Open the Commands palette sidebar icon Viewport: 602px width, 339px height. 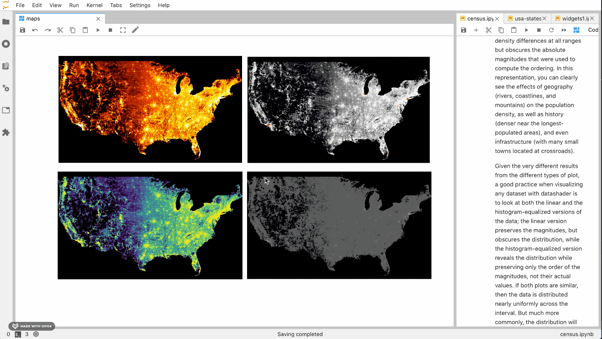point(6,66)
